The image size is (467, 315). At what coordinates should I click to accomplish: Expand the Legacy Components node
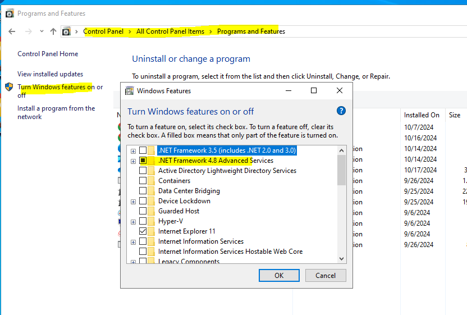[x=133, y=262]
